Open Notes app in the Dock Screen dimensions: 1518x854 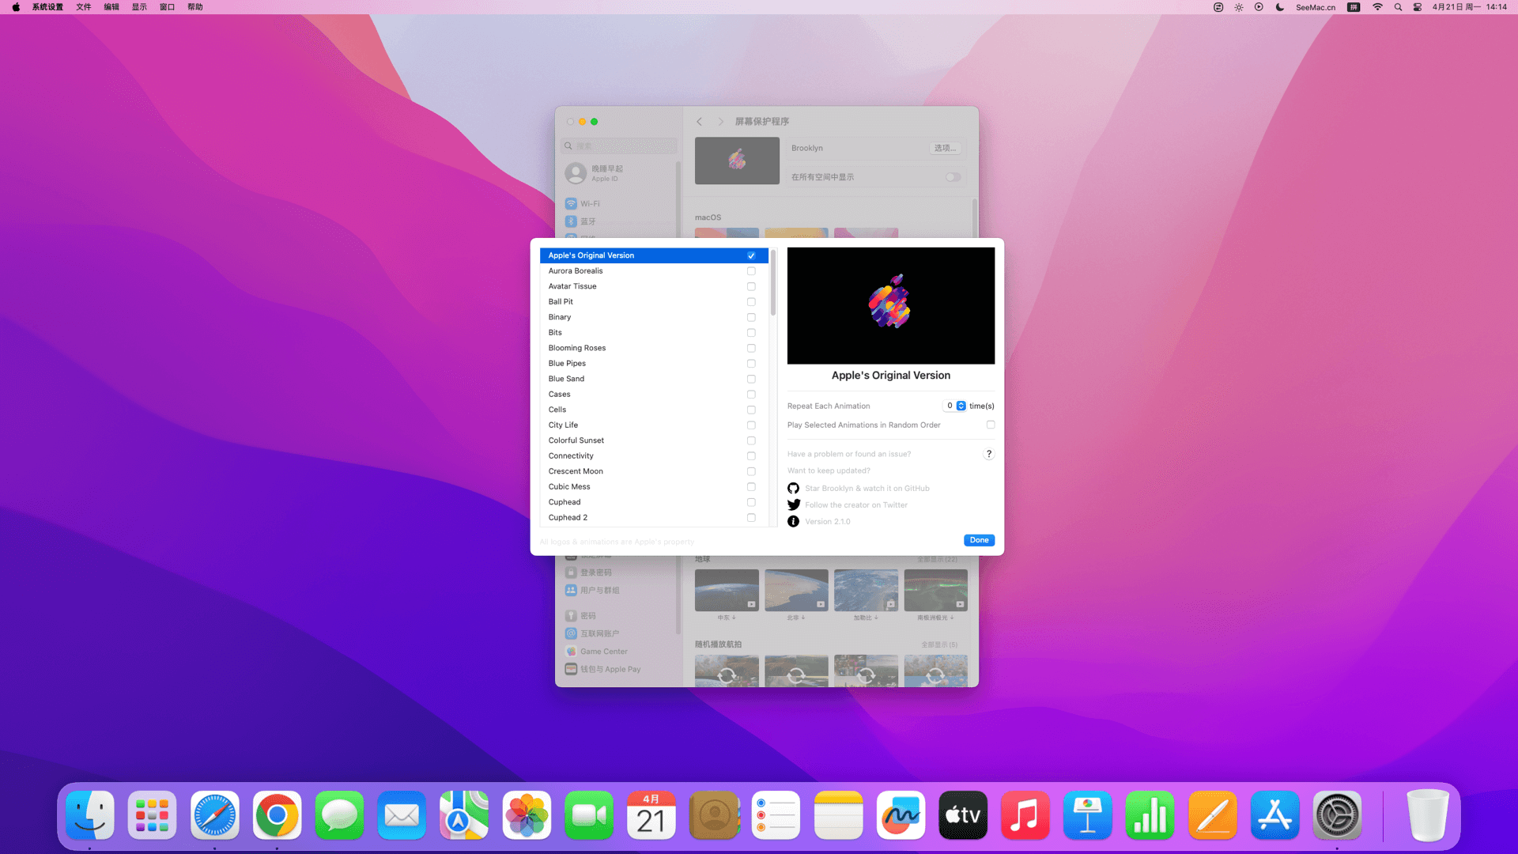[839, 815]
